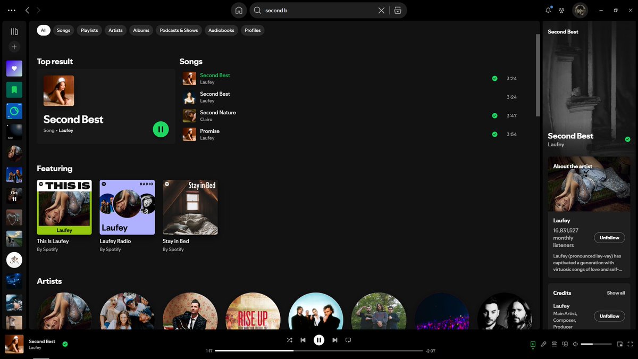The height and width of the screenshot is (359, 638).
Task: Toggle saved checkmark on Promise row
Action: pyautogui.click(x=495, y=134)
